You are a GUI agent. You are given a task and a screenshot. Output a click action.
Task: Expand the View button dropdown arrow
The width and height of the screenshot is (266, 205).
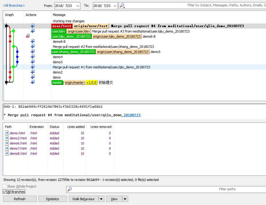point(125,199)
